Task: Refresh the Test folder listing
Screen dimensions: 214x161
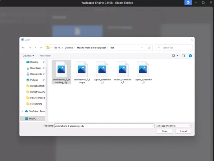Action: (x=149, y=48)
